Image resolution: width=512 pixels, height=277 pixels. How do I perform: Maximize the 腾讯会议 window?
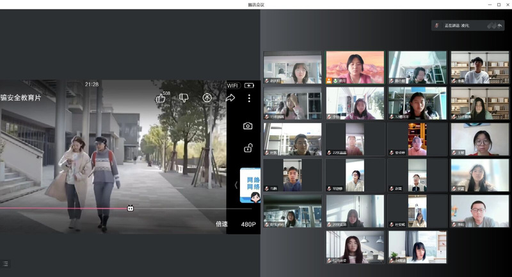[x=499, y=4]
